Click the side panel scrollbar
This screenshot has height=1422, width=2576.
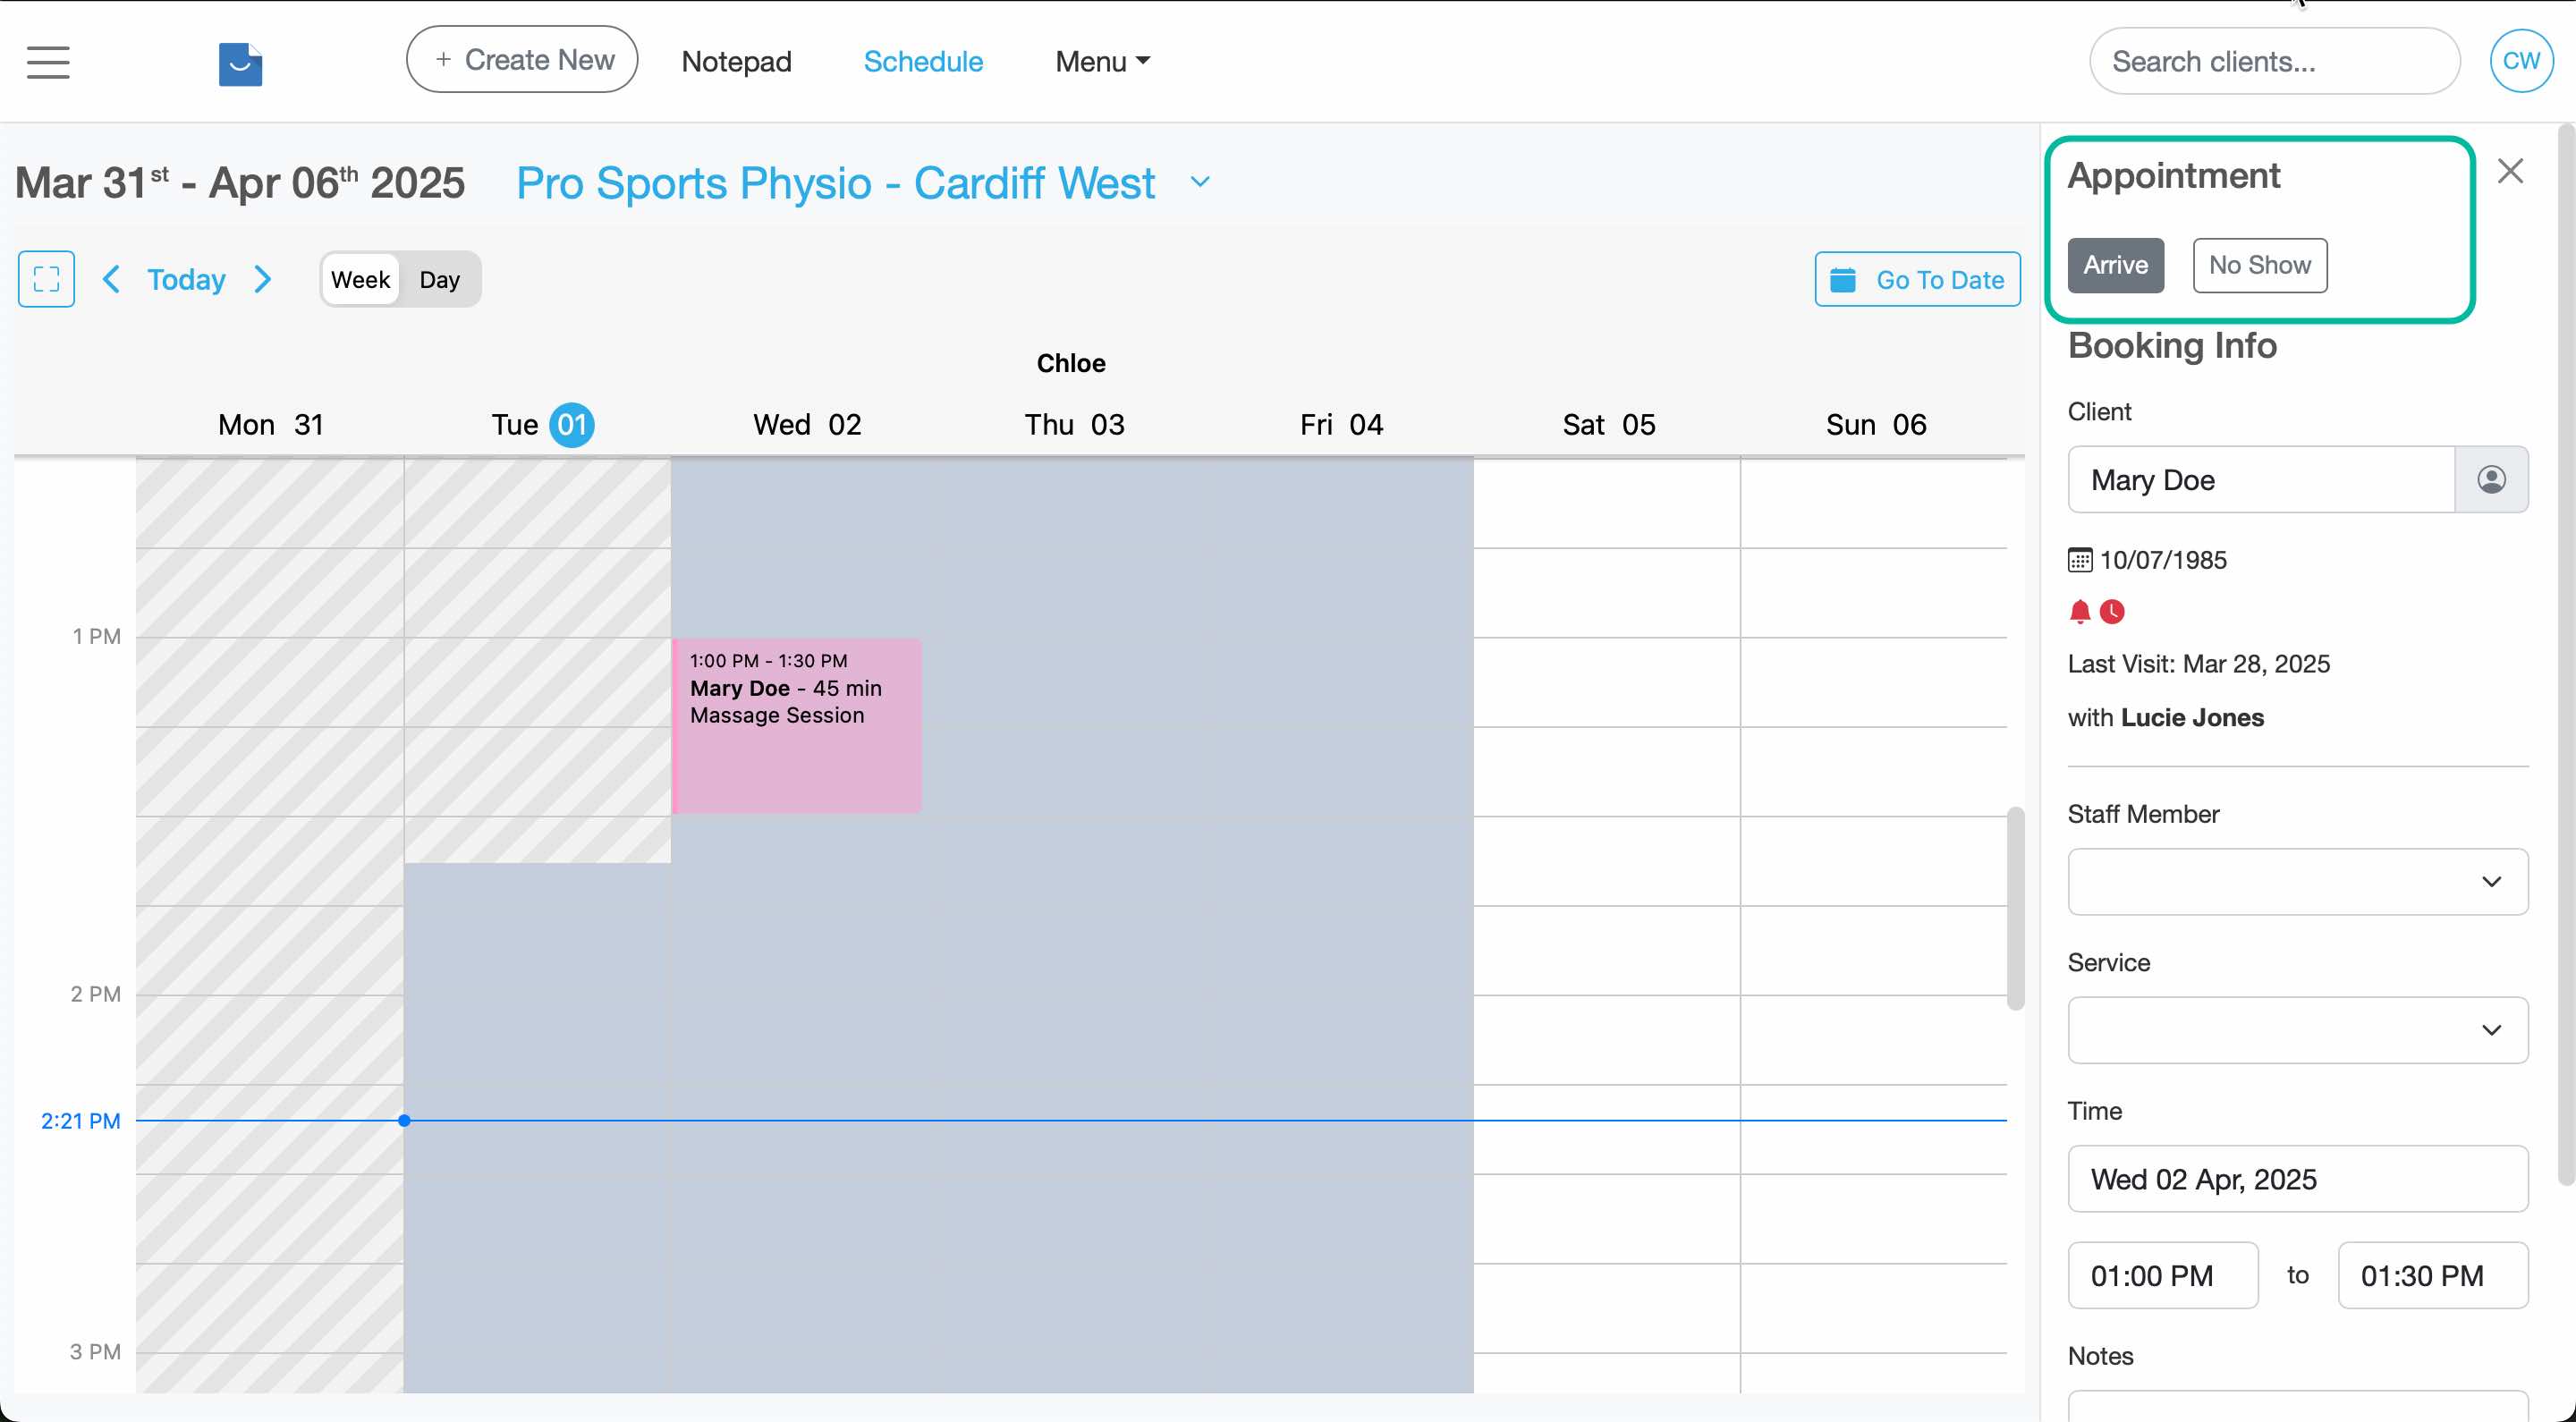pyautogui.click(x=2566, y=655)
